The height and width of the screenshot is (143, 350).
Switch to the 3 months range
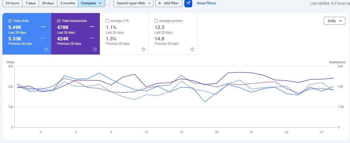[x=68, y=3]
